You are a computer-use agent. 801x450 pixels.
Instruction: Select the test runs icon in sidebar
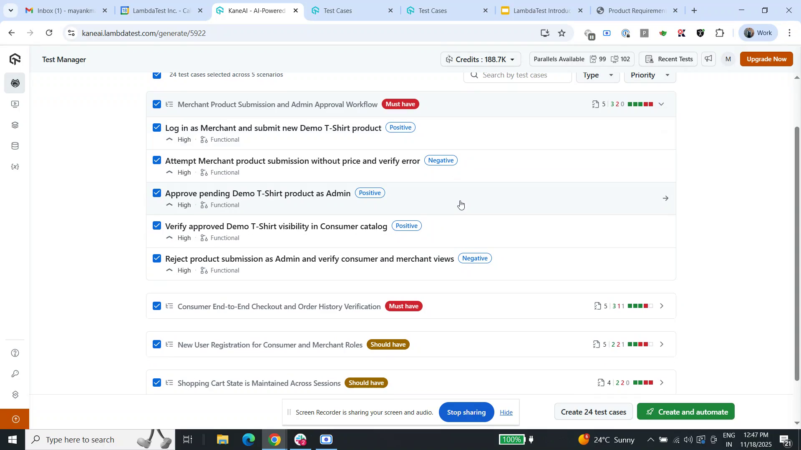(x=15, y=104)
